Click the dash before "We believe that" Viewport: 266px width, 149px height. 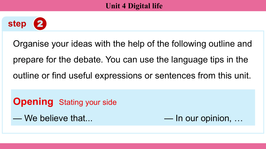[x=17, y=119]
